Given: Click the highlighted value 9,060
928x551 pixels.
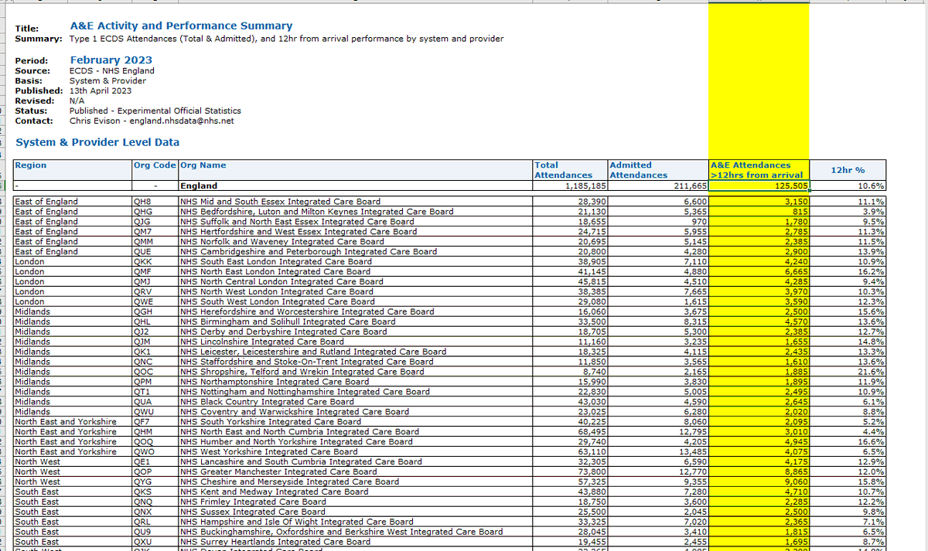Looking at the screenshot, I should [759, 482].
